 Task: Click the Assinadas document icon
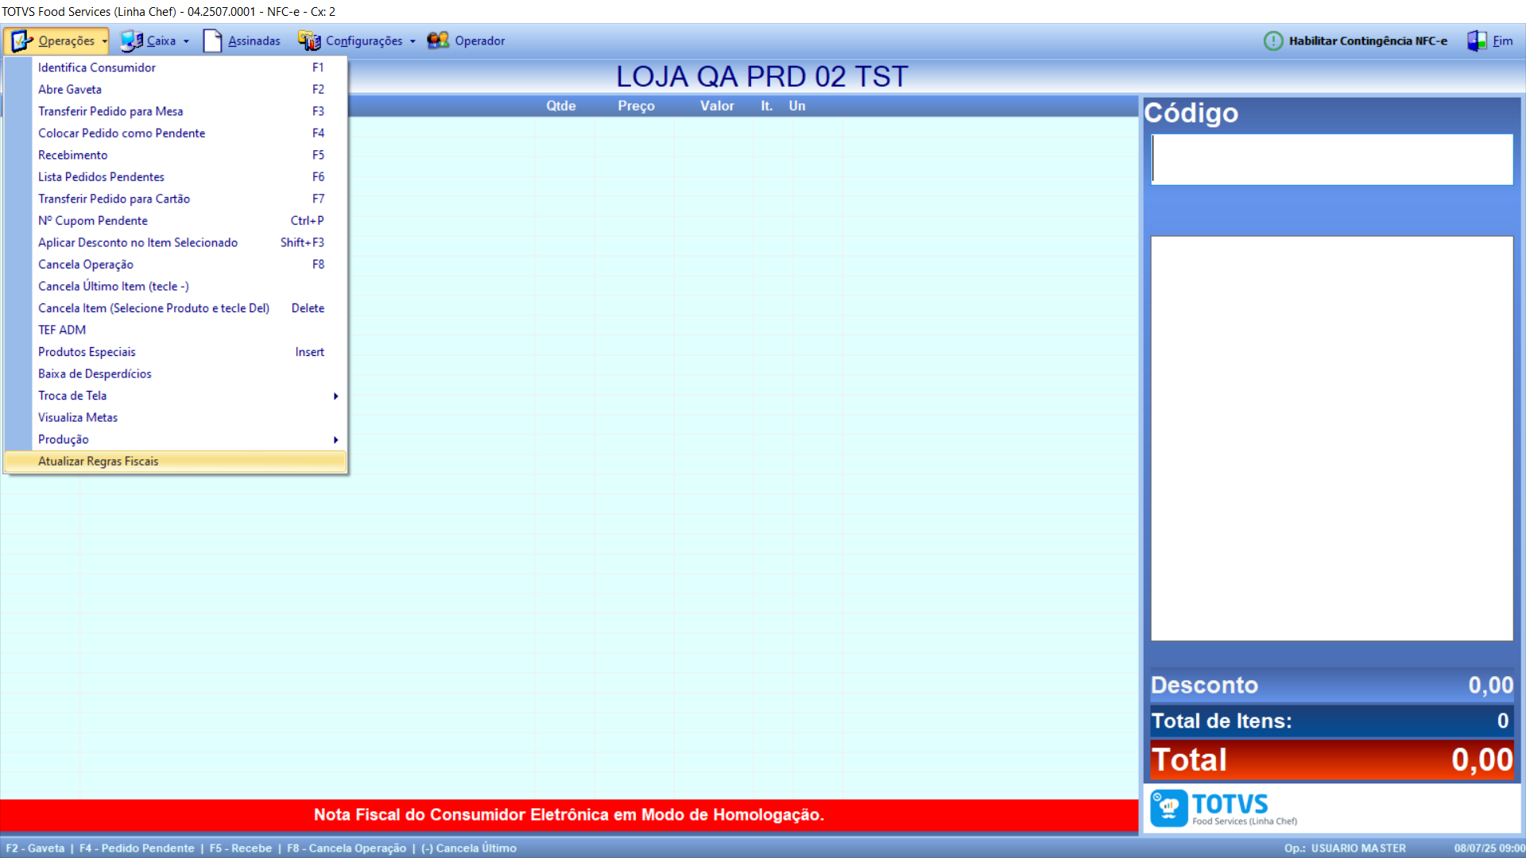tap(212, 41)
